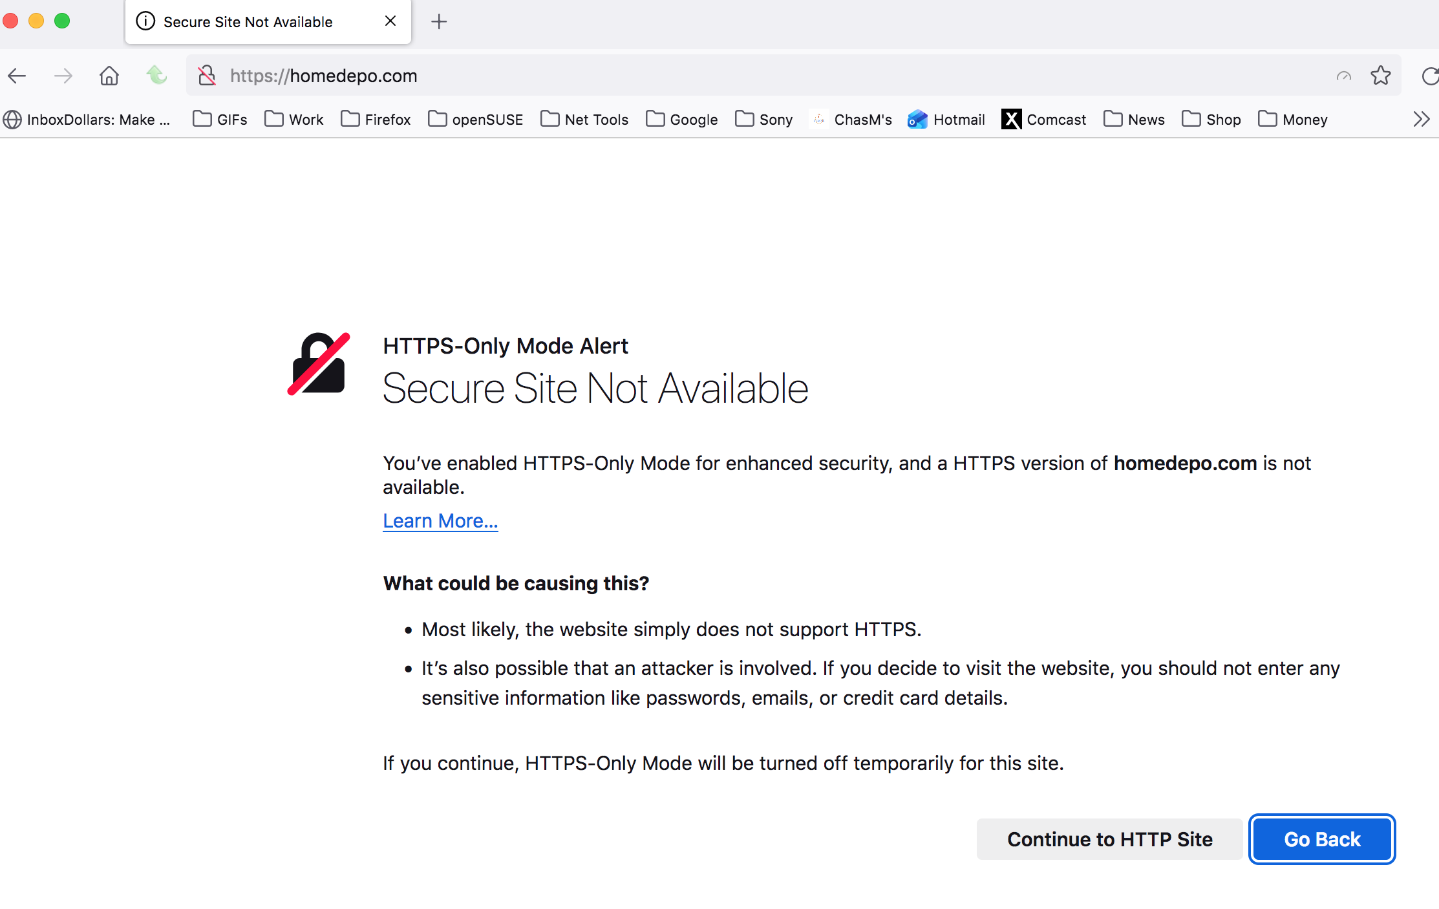Image resolution: width=1439 pixels, height=909 pixels.
Task: Close the current tab
Action: coord(390,21)
